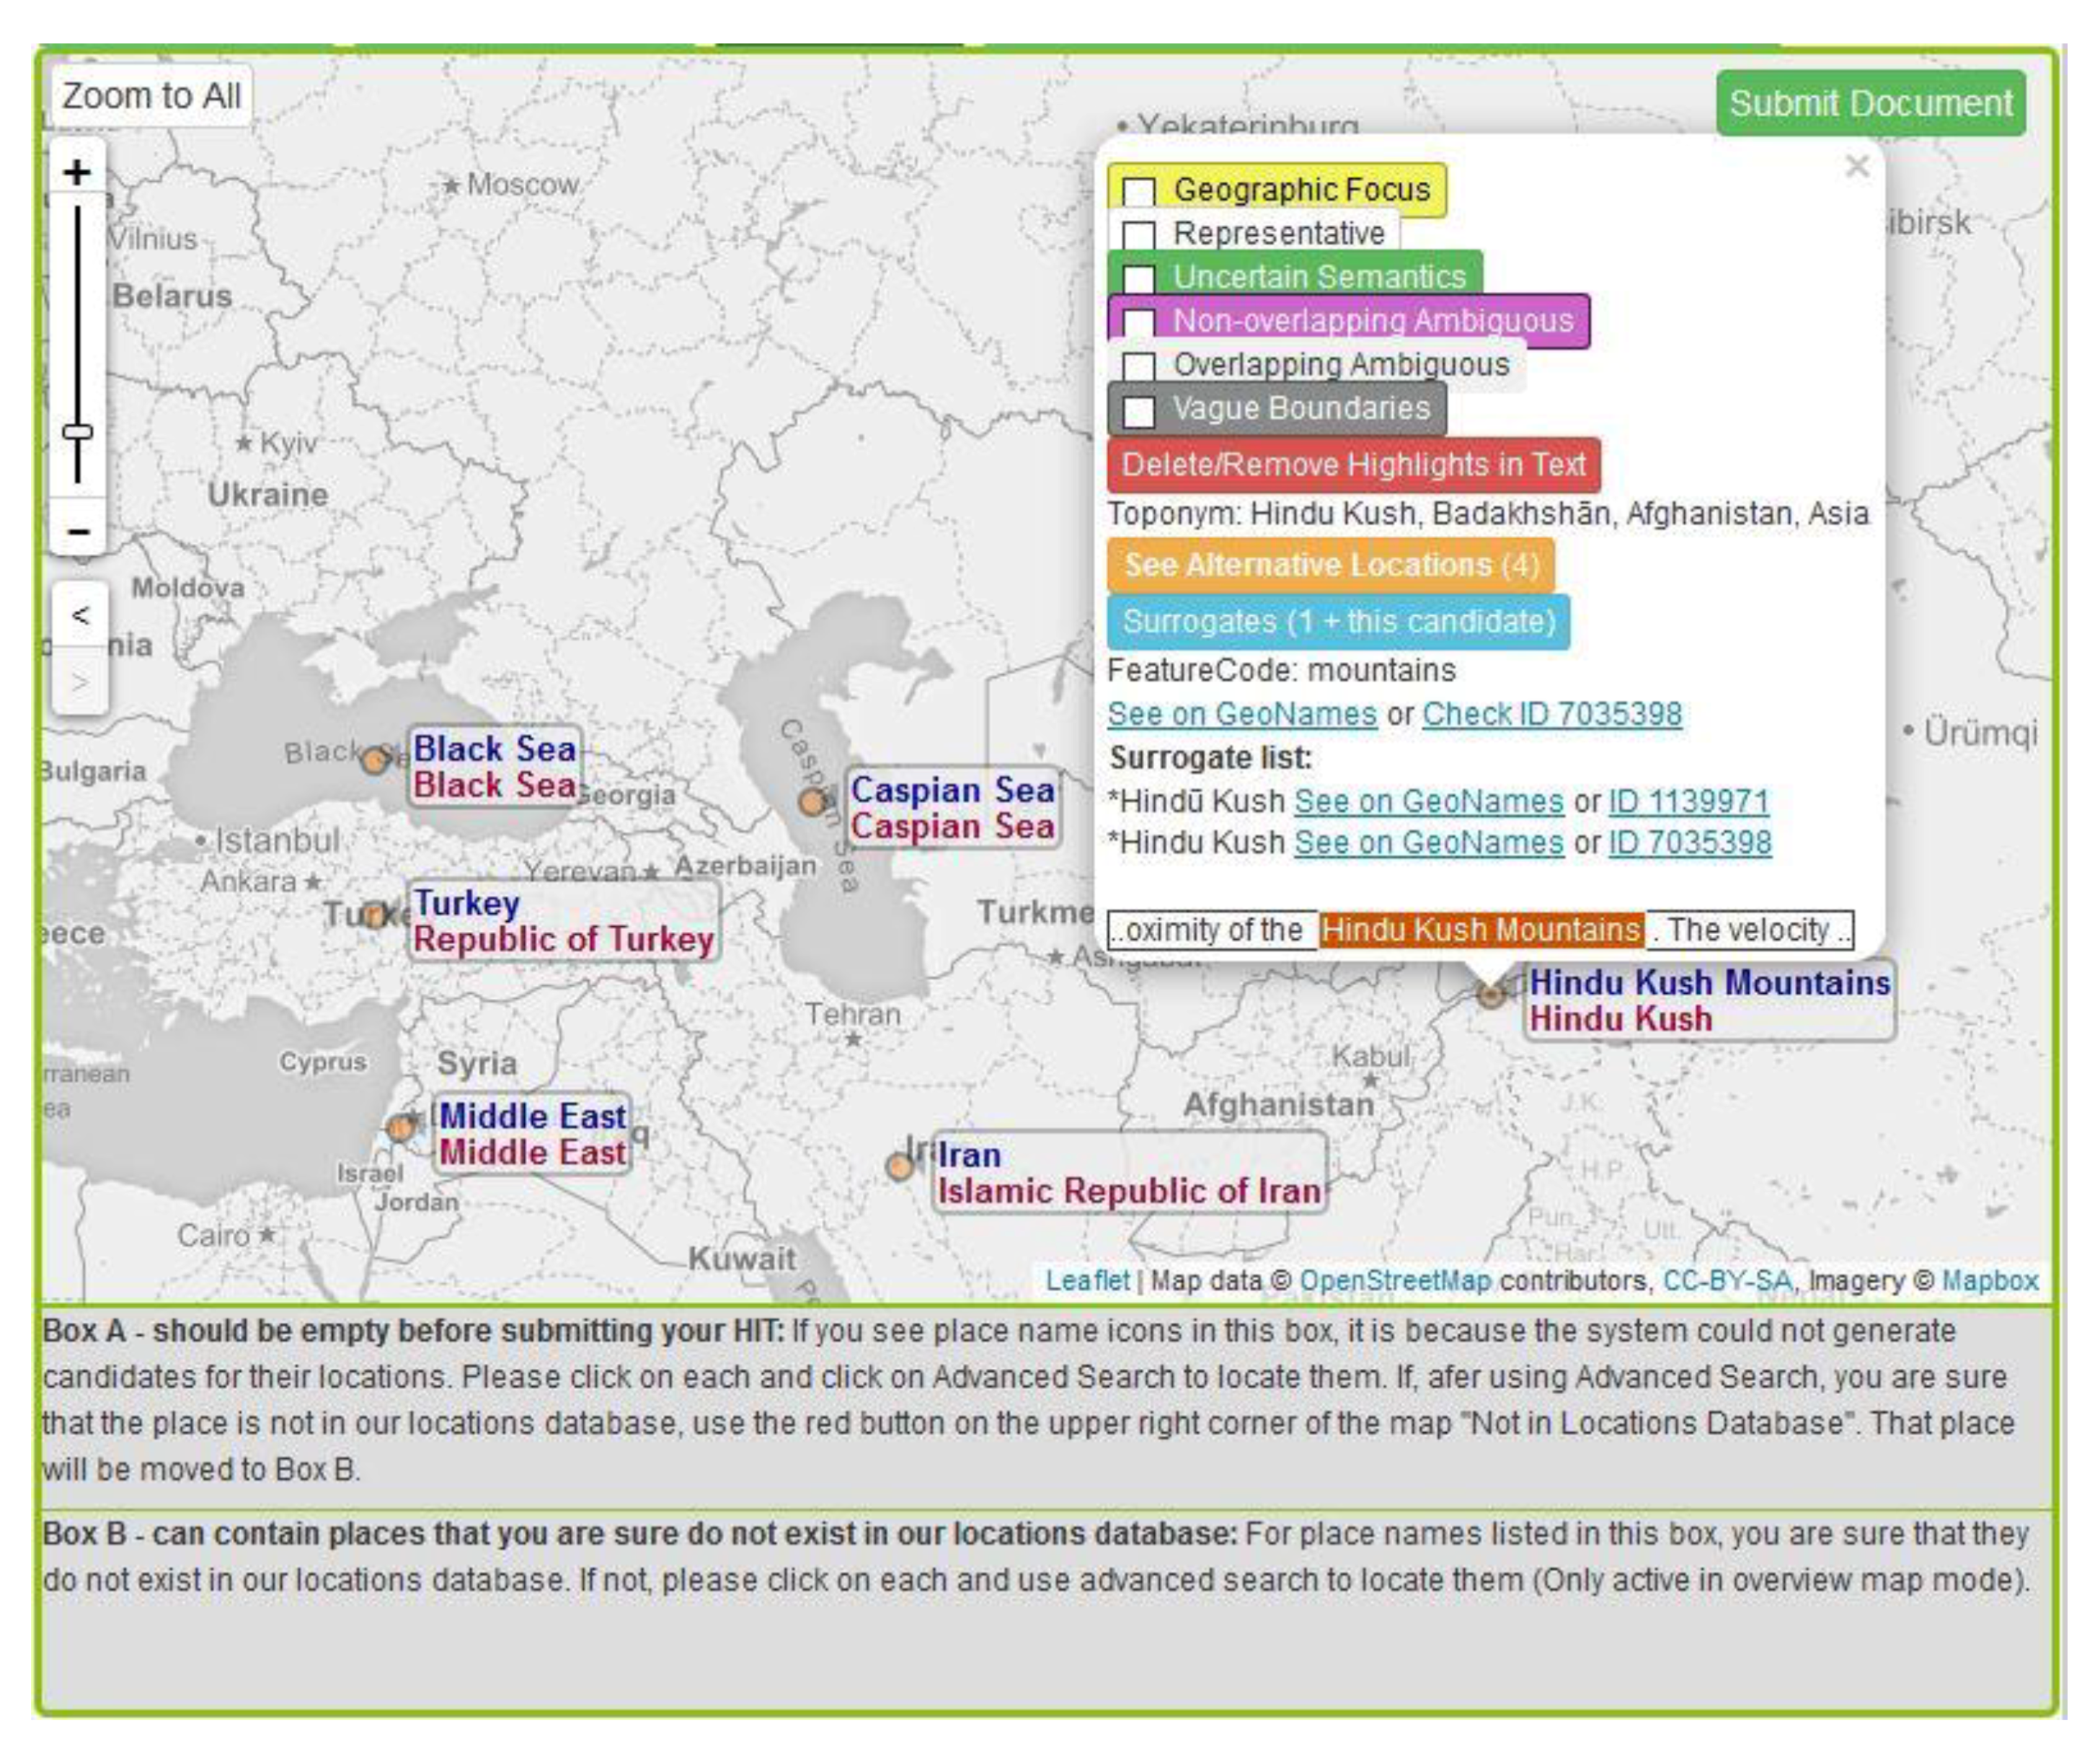Tick the Vague Boundaries checkbox
Image resolution: width=2100 pixels, height=1757 pixels.
click(x=1138, y=410)
